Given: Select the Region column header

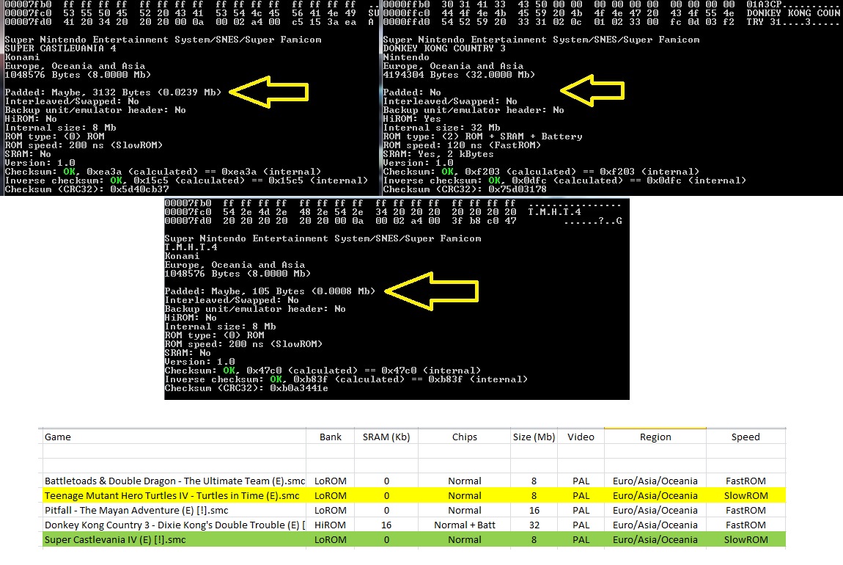Looking at the screenshot, I should 655,437.
